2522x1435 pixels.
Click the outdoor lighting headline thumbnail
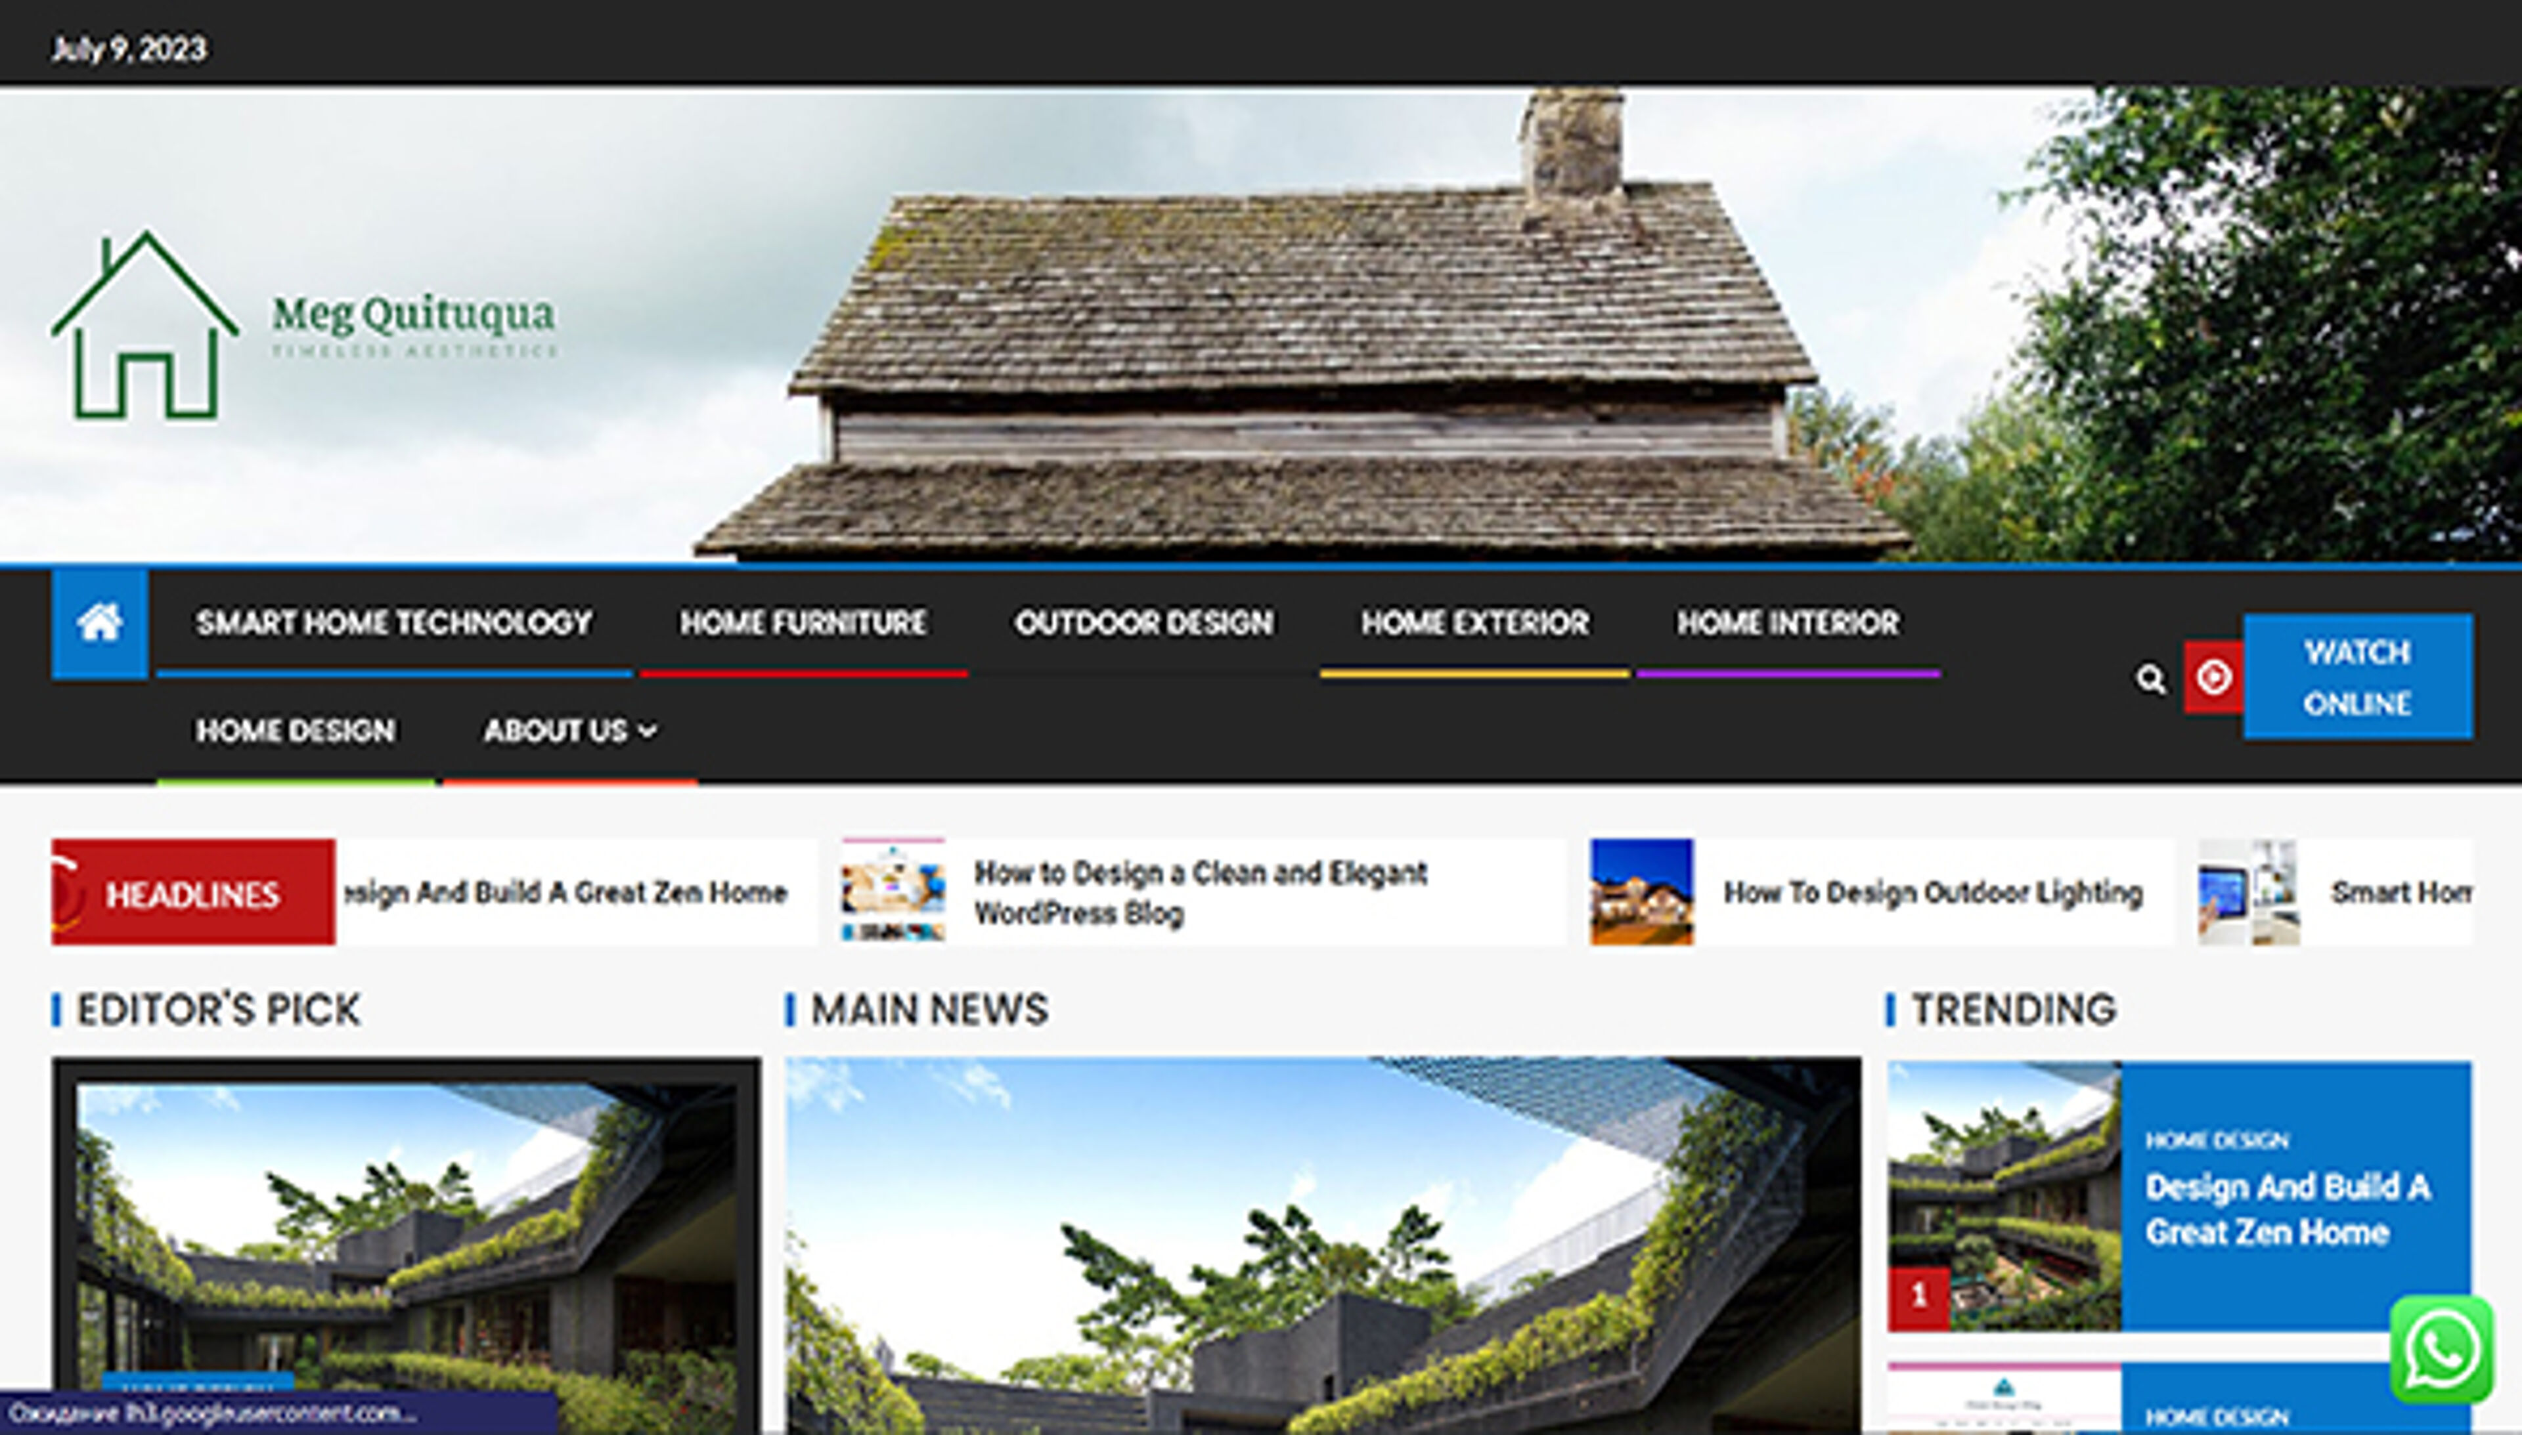(x=1641, y=892)
